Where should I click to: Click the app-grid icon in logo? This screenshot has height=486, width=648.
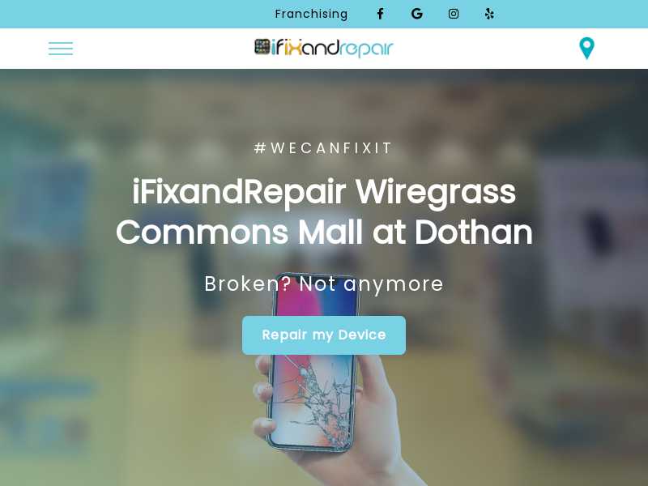tap(262, 46)
